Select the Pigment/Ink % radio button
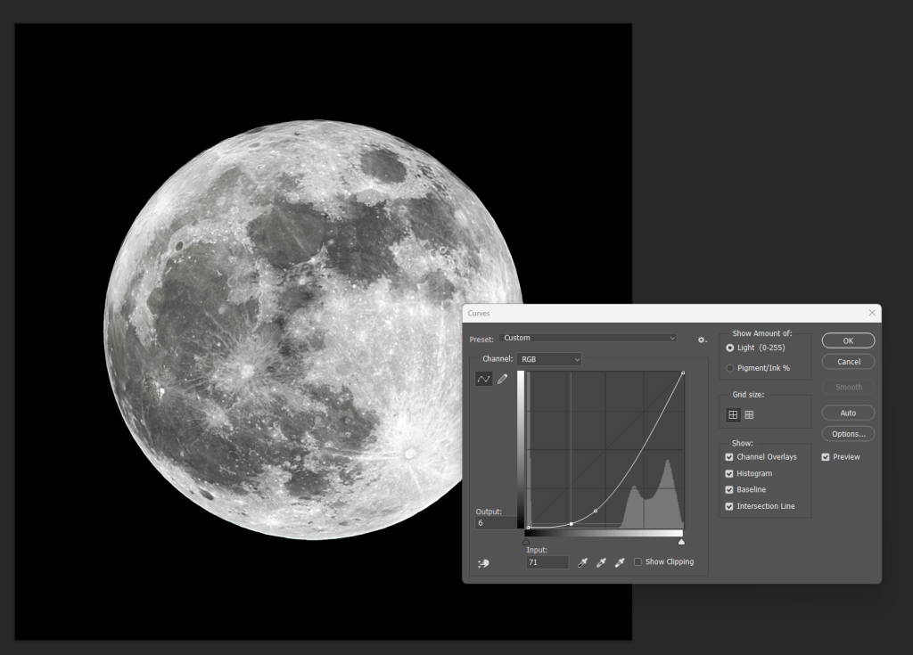The height and width of the screenshot is (655, 913). (x=730, y=368)
